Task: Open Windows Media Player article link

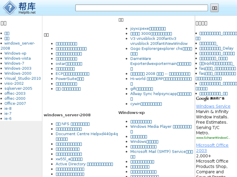Action: 161,129
